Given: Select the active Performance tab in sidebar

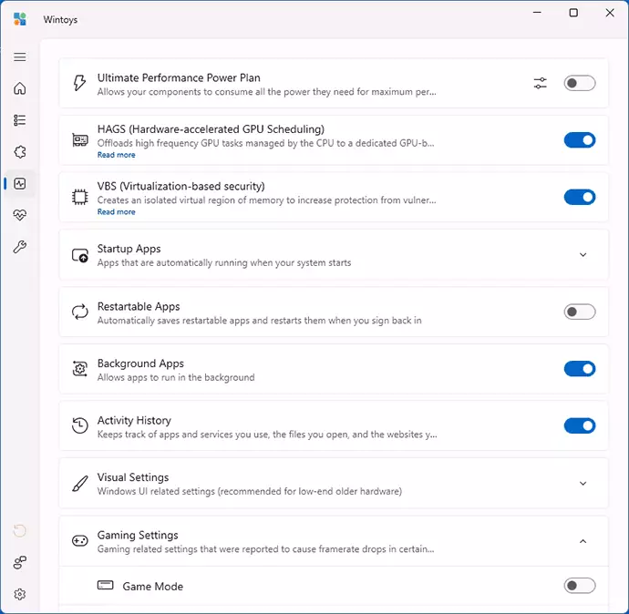Looking at the screenshot, I should (x=20, y=184).
